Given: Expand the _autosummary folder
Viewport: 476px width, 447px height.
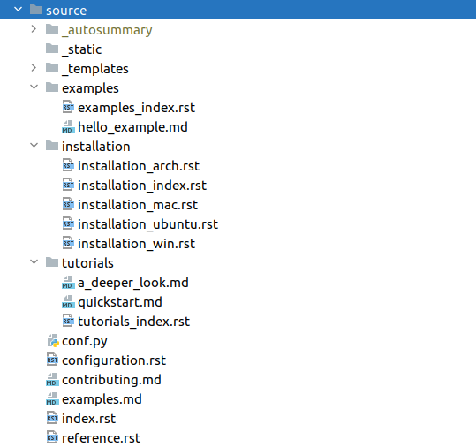Looking at the screenshot, I should 34,29.
